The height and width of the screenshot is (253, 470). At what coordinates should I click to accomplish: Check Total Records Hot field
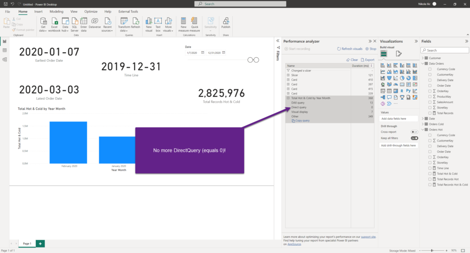pos(430,179)
